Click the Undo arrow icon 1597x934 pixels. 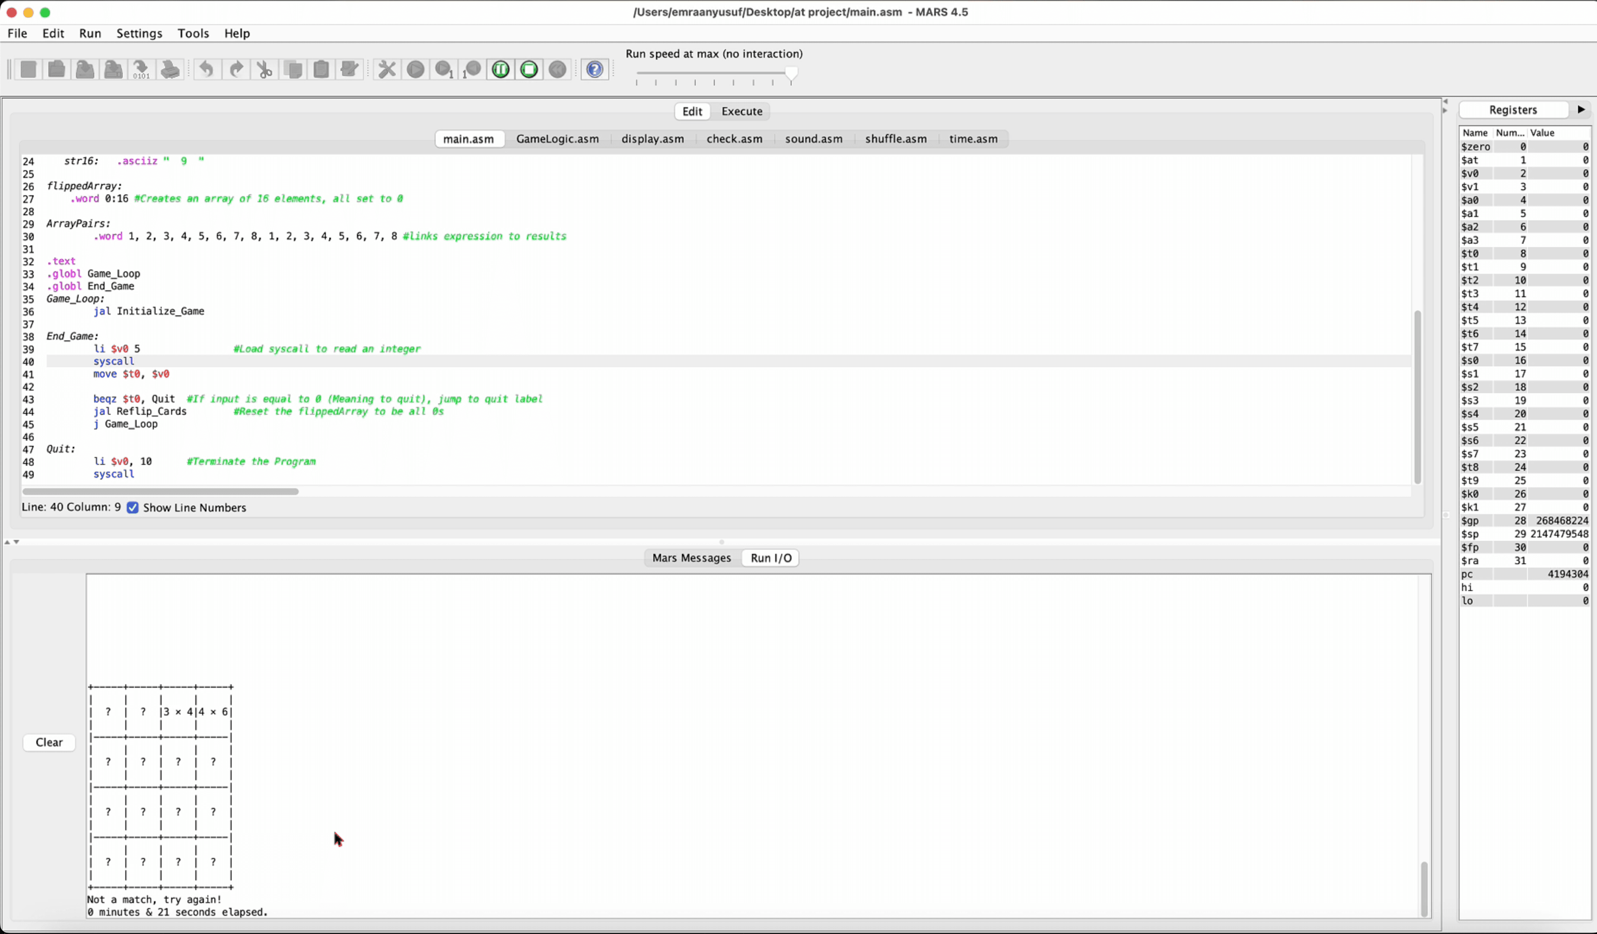pyautogui.click(x=207, y=69)
